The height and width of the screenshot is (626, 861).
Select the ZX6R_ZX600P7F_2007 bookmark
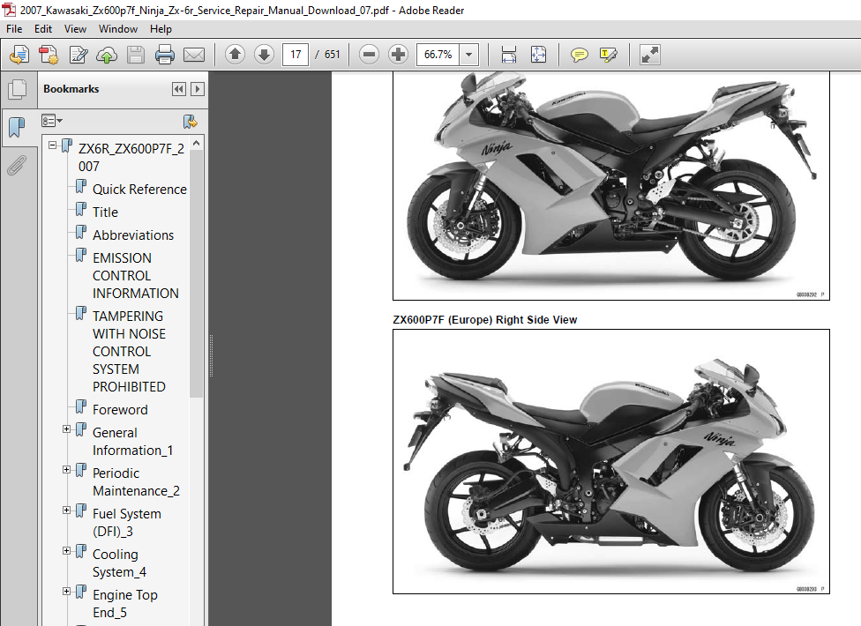pyautogui.click(x=131, y=158)
